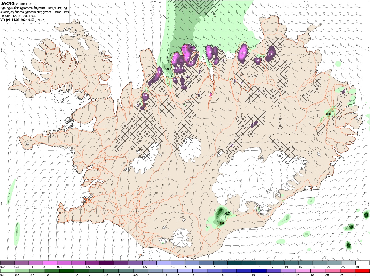Screen dimensions: 370x277
Task: Click the 'VT: þri. 14.05.2024 01Z (+46 h)' line
Action: coord(23,20)
